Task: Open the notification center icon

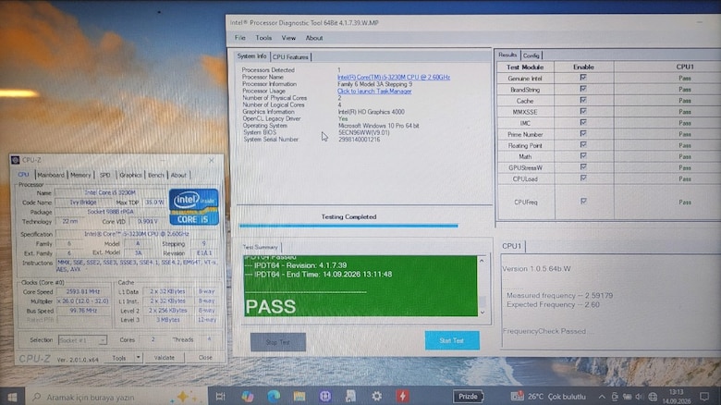Action: (703, 397)
